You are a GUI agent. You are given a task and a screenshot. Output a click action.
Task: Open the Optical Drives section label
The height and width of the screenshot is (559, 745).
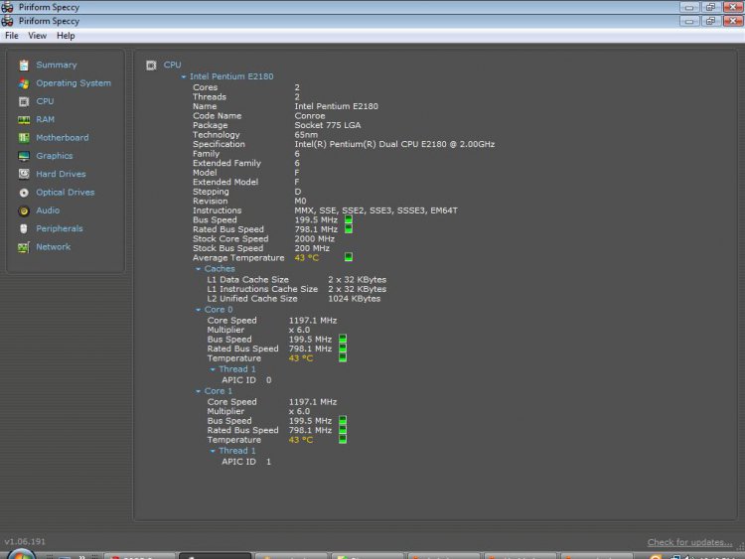(x=66, y=193)
